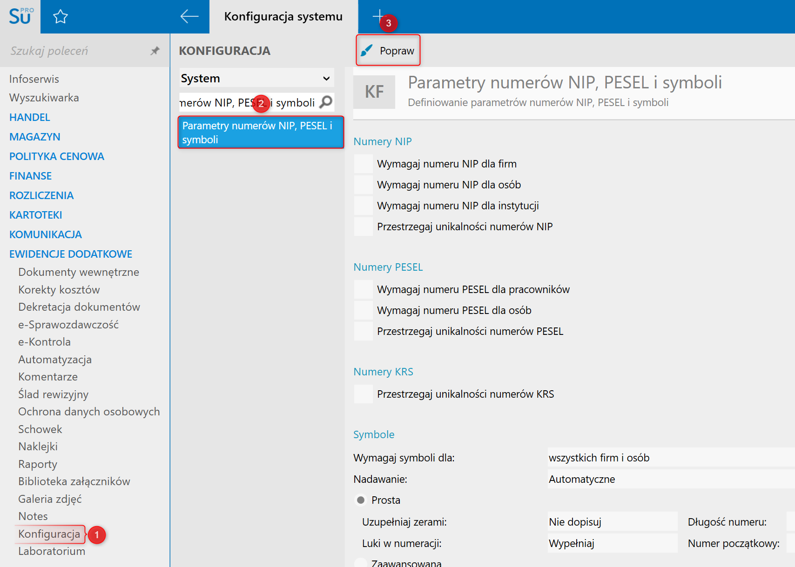Expand the MAGAZYN section
The height and width of the screenshot is (567, 795).
[x=35, y=137]
